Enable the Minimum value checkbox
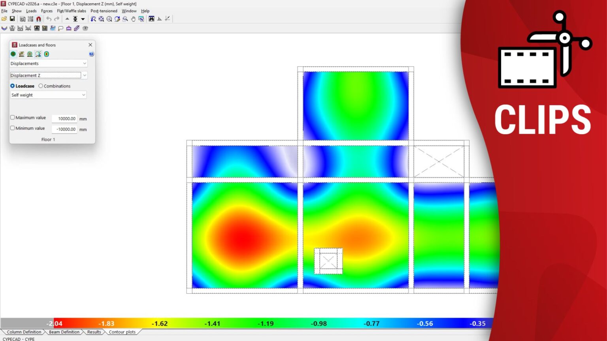Viewport: 607px width, 341px height. coord(12,128)
